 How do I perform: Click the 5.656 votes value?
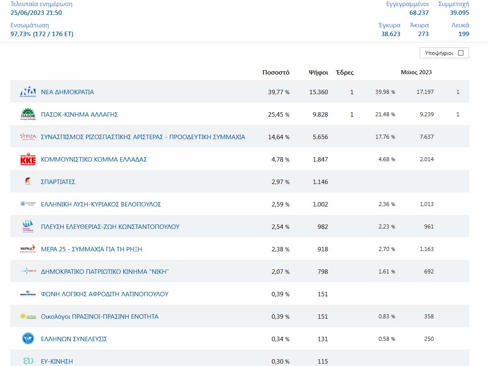click(320, 137)
